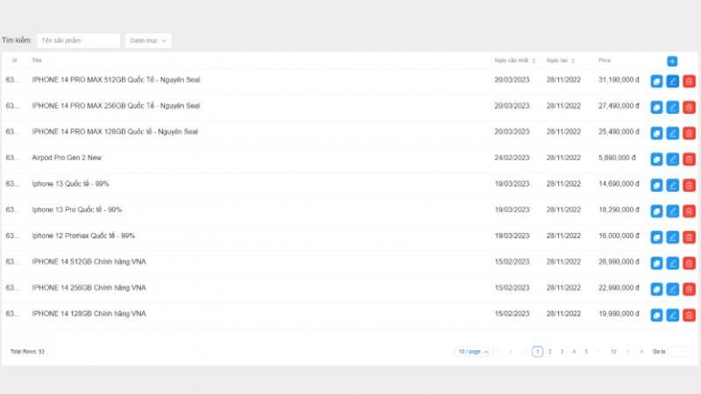Go to page 3 in pagination
This screenshot has height=394, width=701.
562,351
